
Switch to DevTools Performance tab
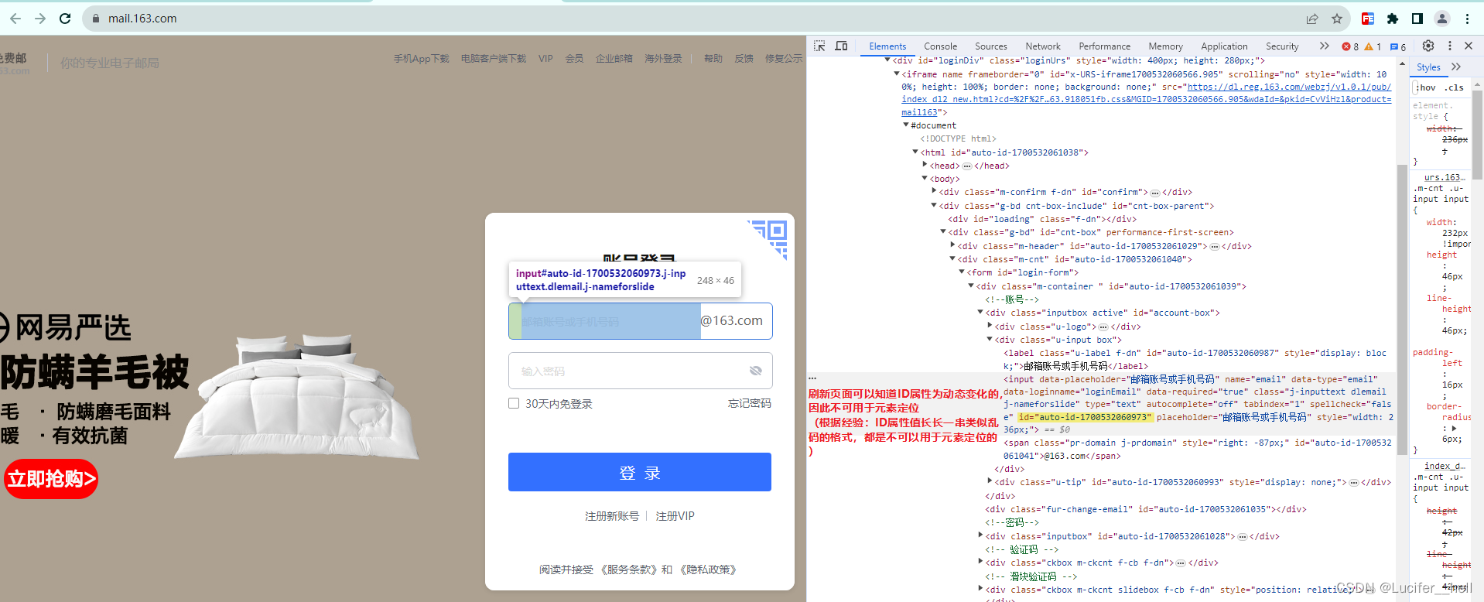(x=1105, y=46)
